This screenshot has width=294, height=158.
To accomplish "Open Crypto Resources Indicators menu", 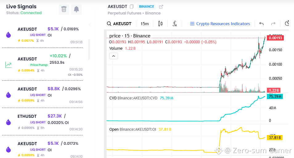I will (220, 24).
